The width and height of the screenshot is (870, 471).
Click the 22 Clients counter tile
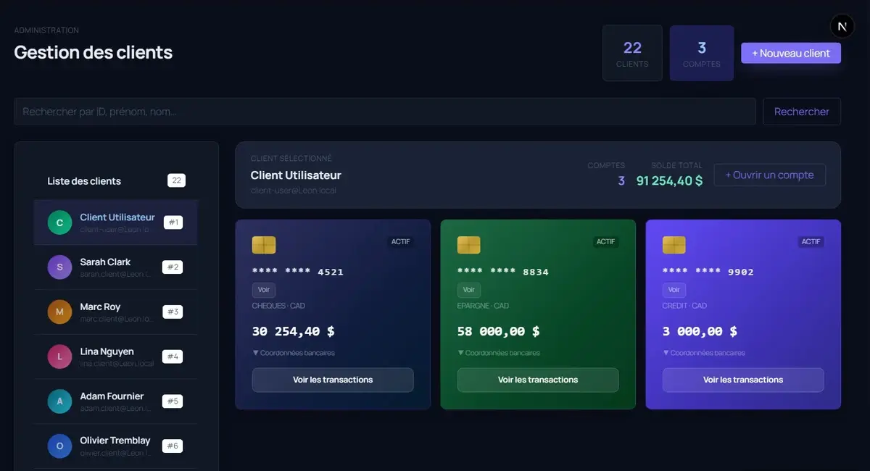pyautogui.click(x=632, y=53)
